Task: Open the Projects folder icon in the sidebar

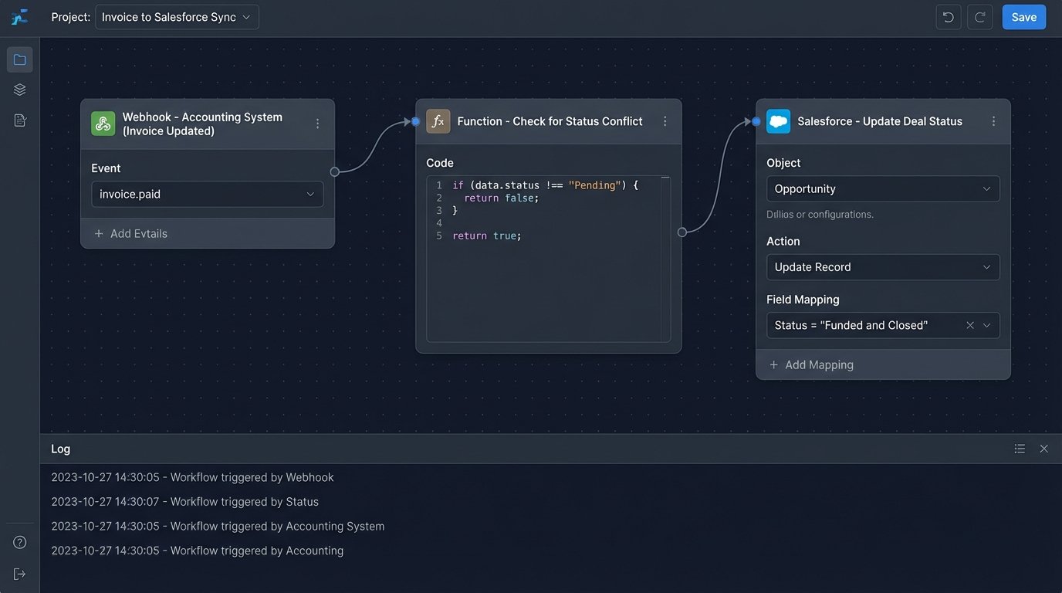Action: (19, 59)
